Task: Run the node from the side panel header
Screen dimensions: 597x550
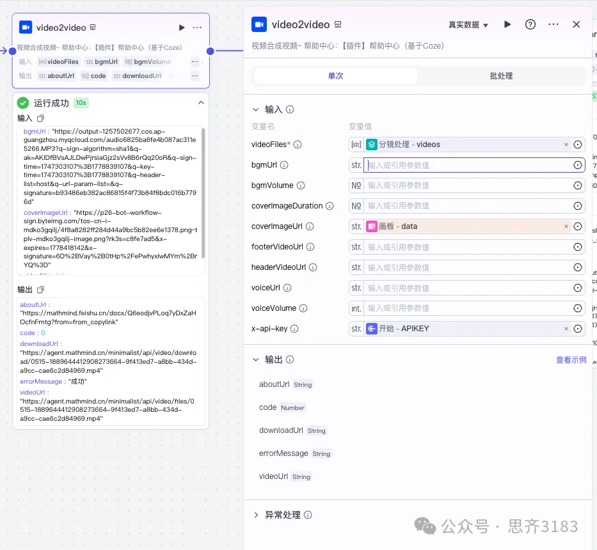Action: (x=507, y=24)
